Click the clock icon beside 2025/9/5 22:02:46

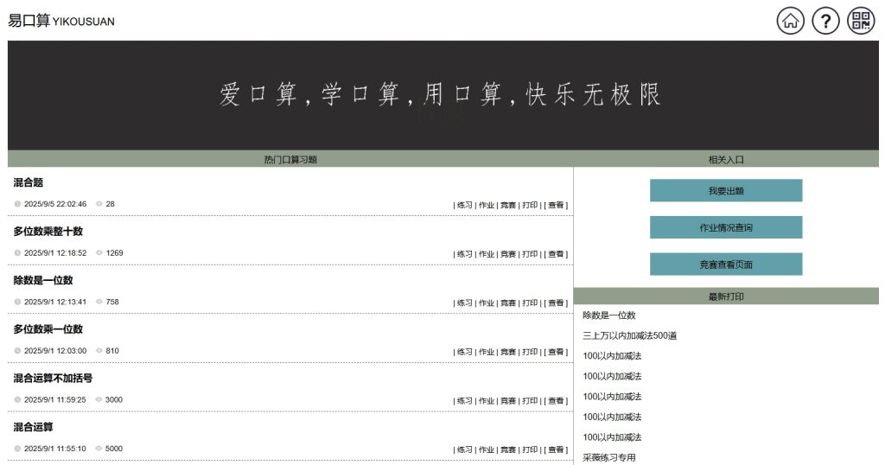coord(17,204)
